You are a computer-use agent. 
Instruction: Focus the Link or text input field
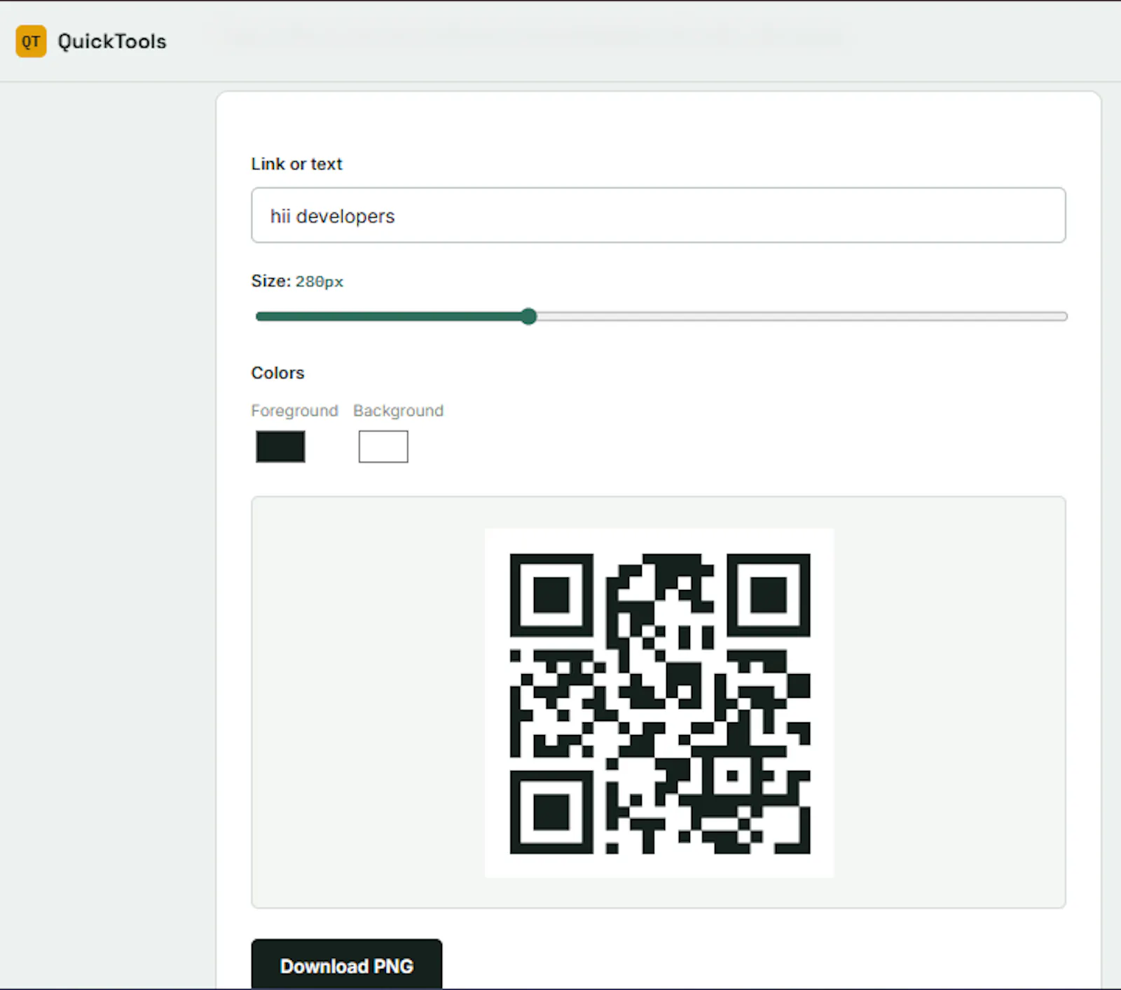coord(659,215)
